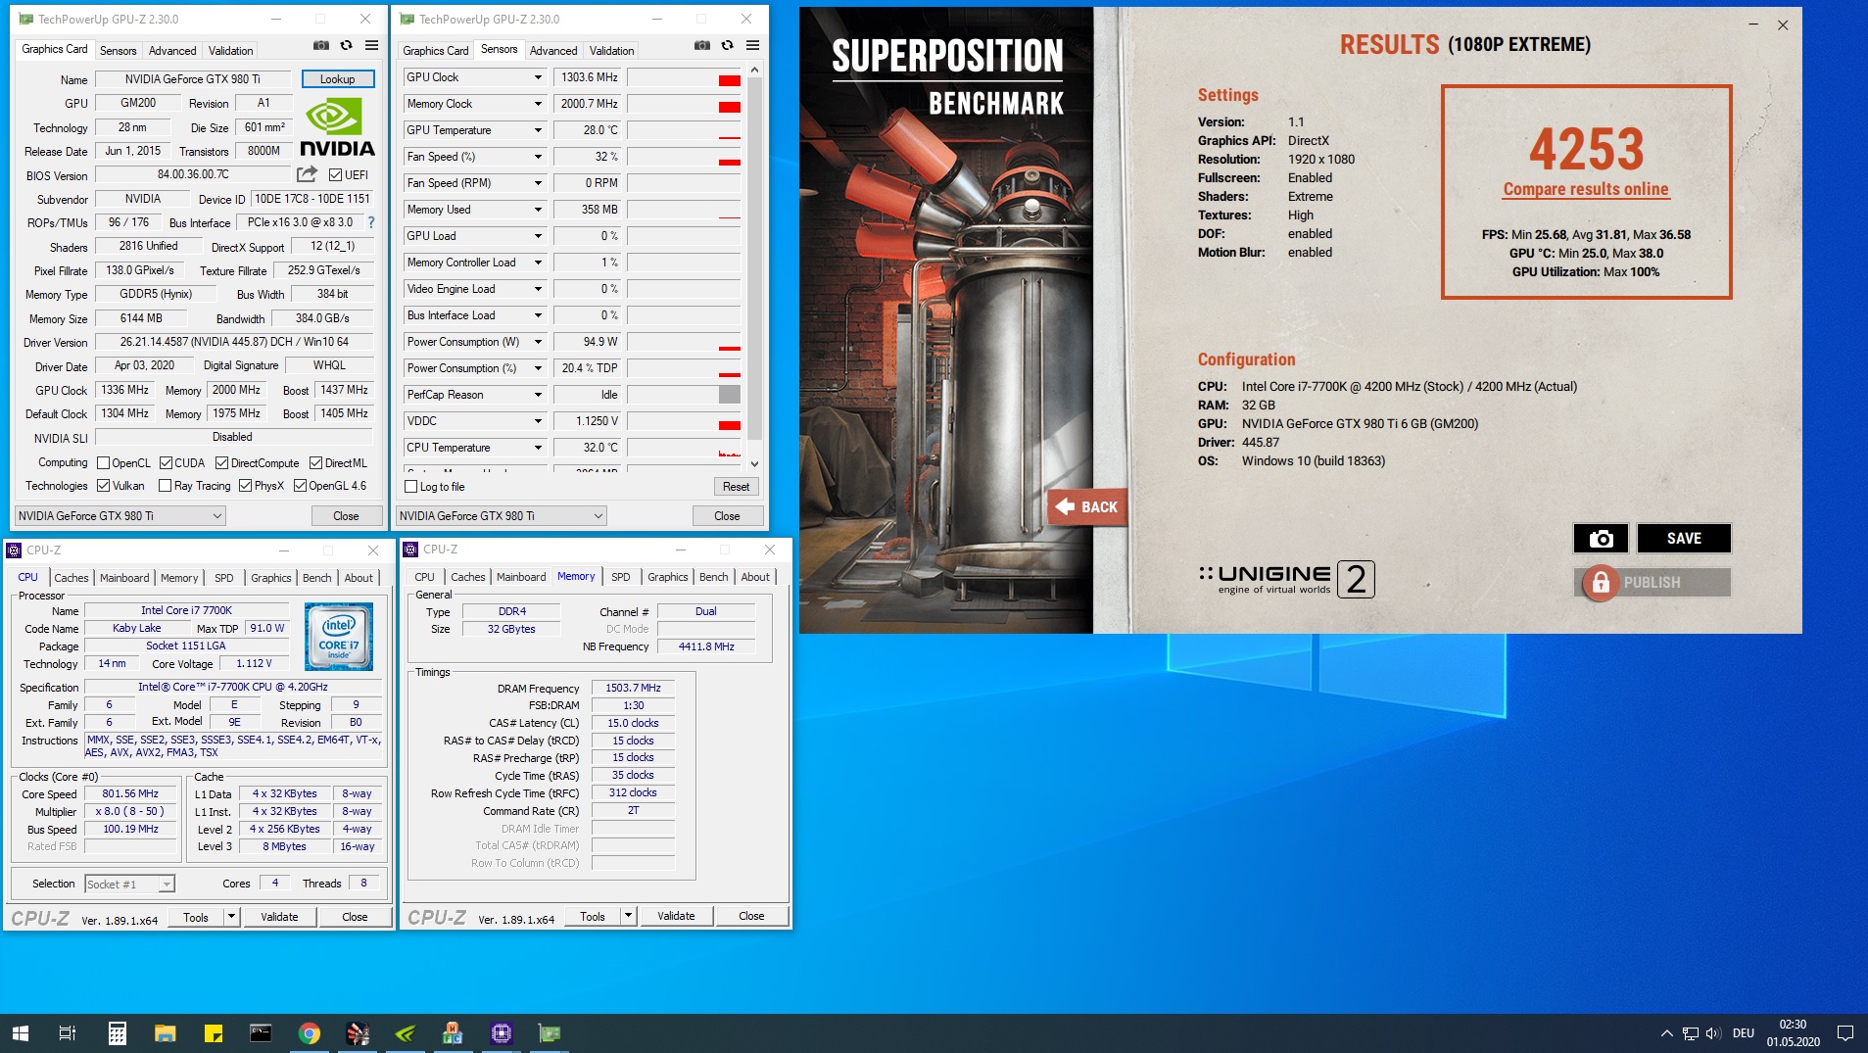
Task: Click the Reset button in GPU-Z Sensors
Action: pos(736,487)
